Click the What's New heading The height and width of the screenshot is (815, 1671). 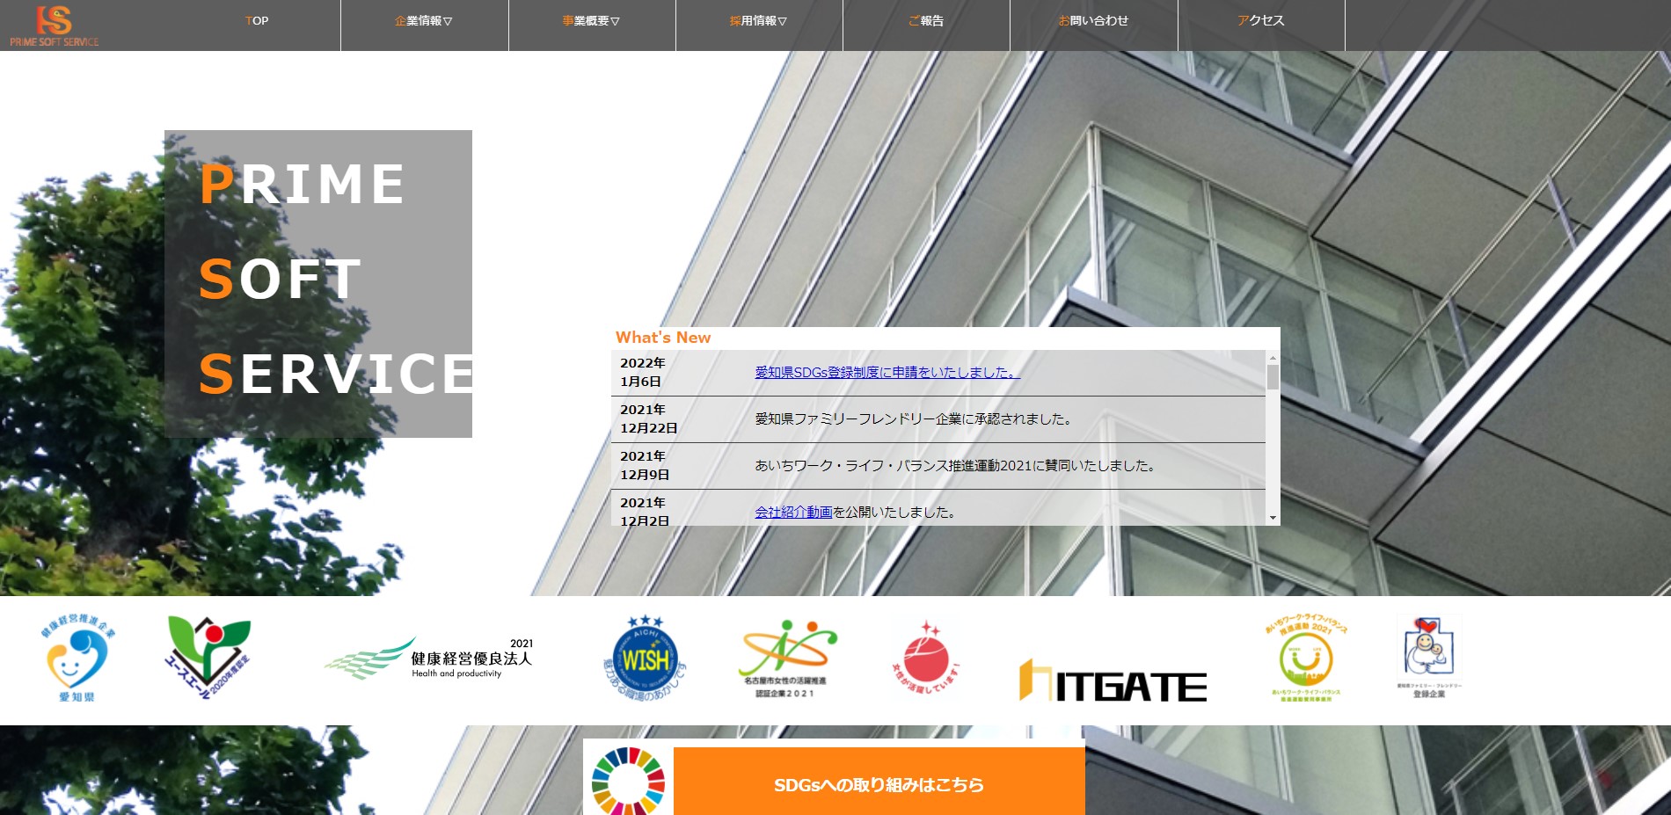[663, 338]
